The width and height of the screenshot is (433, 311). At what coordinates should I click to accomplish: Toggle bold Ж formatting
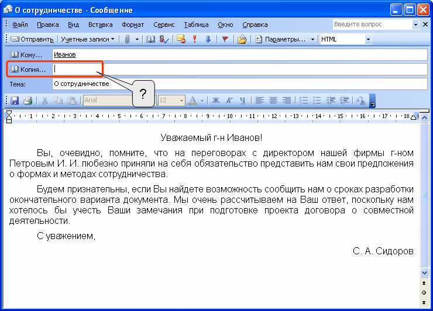tap(216, 101)
